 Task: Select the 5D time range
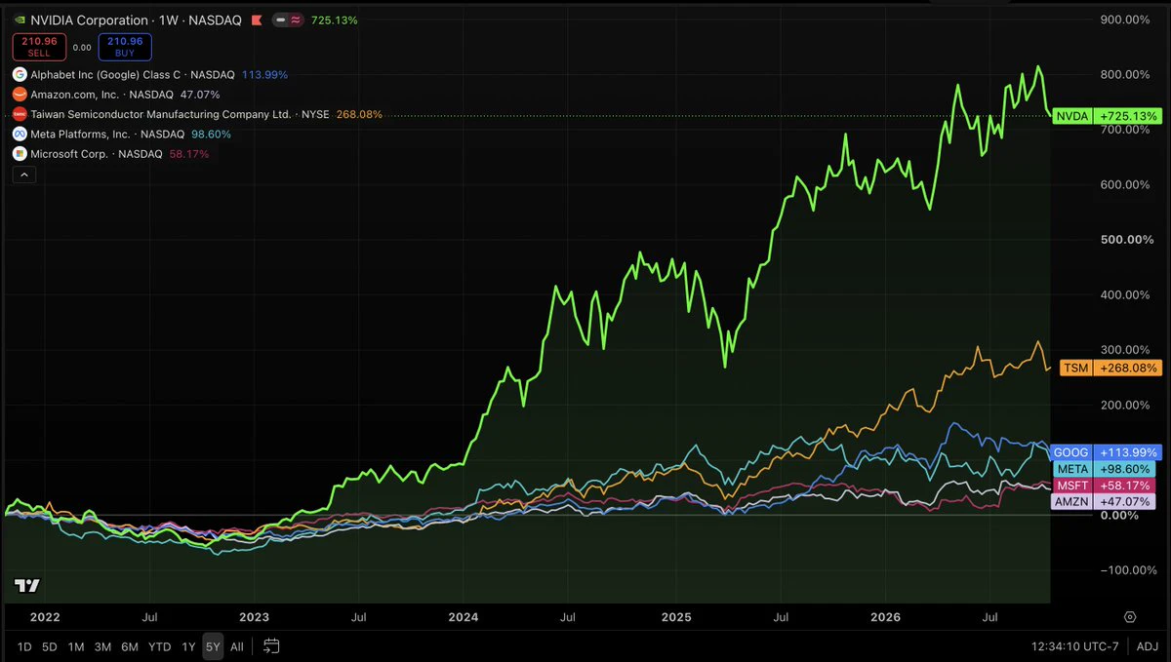tap(50, 646)
